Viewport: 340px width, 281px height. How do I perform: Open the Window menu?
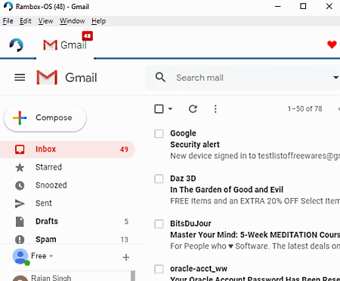pos(72,21)
